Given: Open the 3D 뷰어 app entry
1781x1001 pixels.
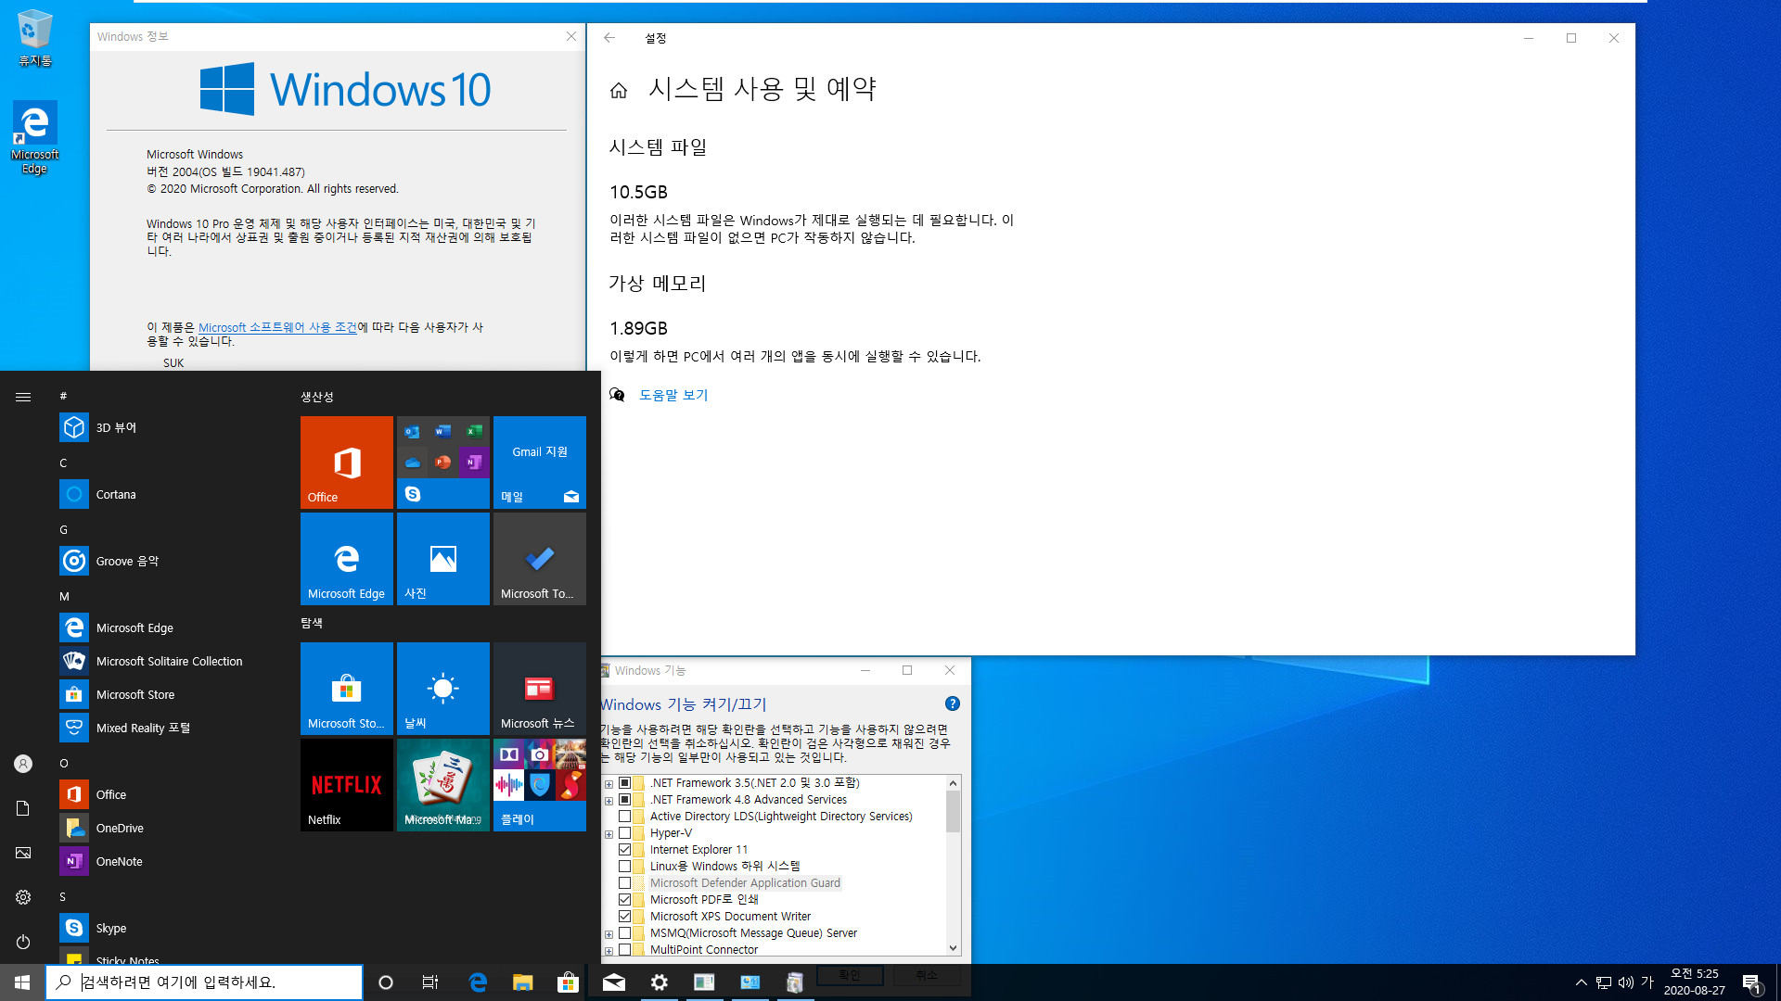Looking at the screenshot, I should (x=167, y=427).
